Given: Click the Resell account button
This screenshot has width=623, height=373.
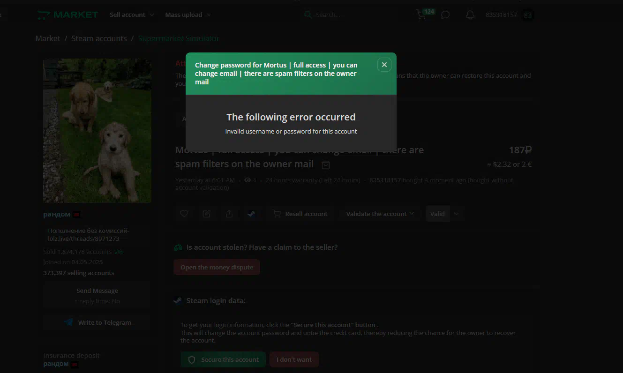Looking at the screenshot, I should point(300,214).
